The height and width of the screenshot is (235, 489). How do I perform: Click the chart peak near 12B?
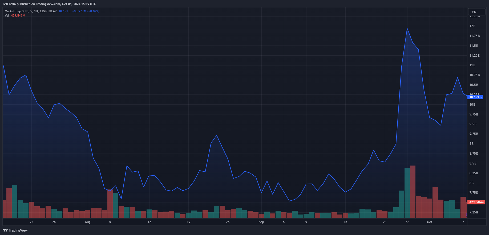click(407, 28)
